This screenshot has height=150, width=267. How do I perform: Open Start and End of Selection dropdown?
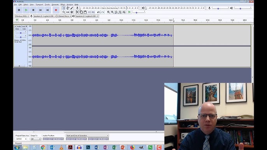[x=87, y=136]
